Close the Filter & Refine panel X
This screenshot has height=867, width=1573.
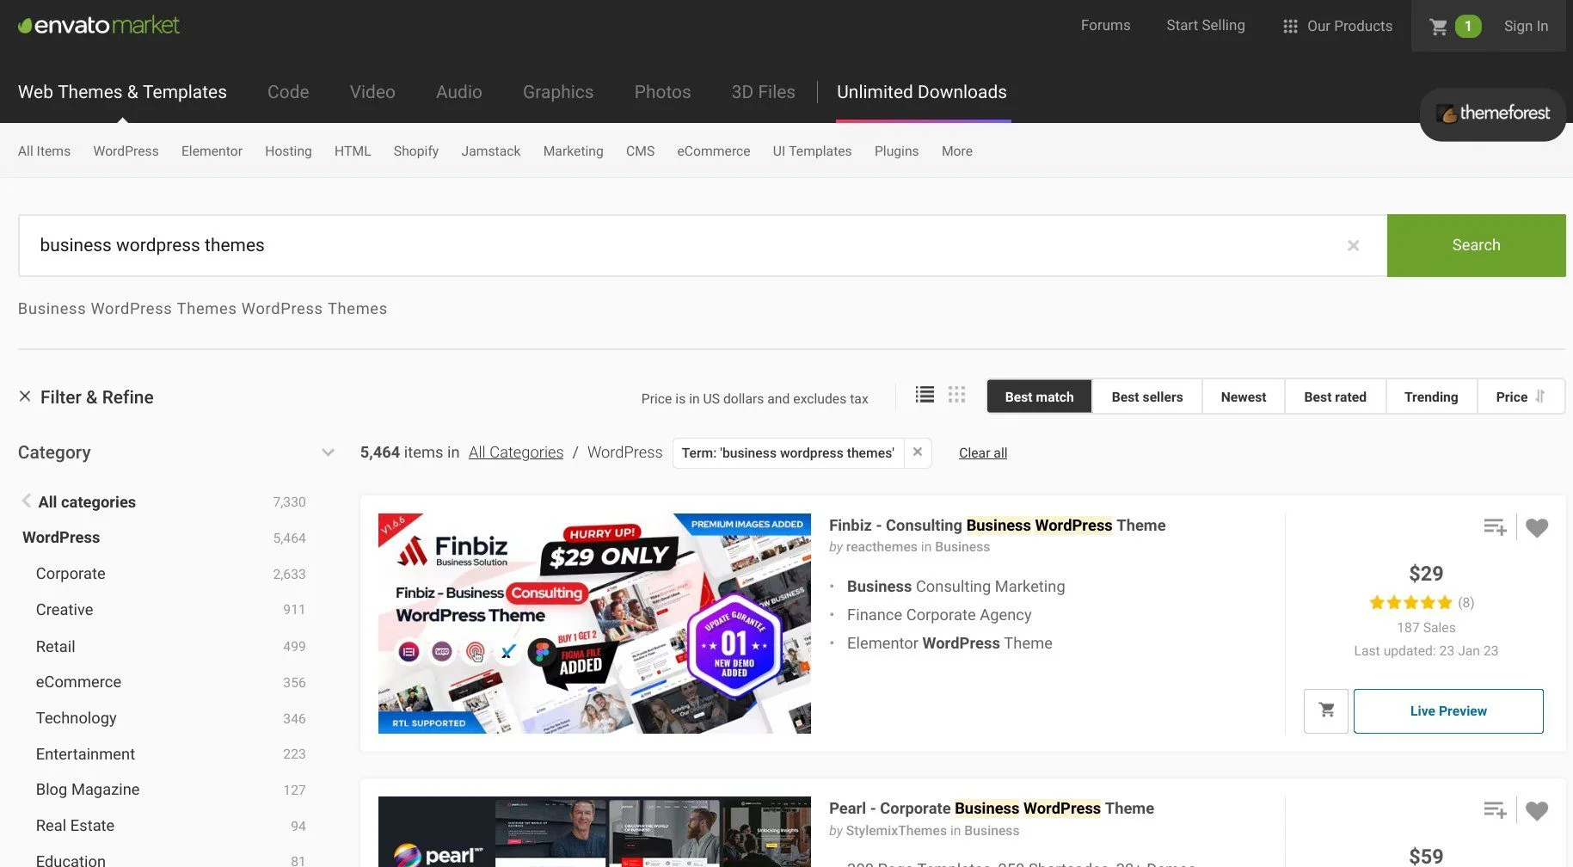pos(25,397)
